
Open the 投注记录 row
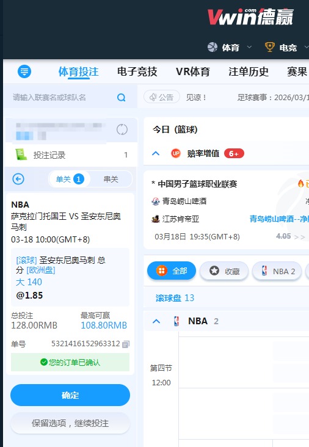coord(71,154)
